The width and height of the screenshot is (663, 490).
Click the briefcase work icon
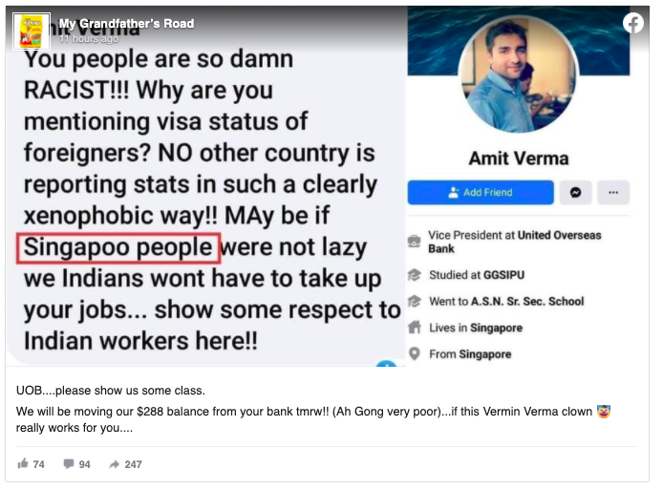414,241
